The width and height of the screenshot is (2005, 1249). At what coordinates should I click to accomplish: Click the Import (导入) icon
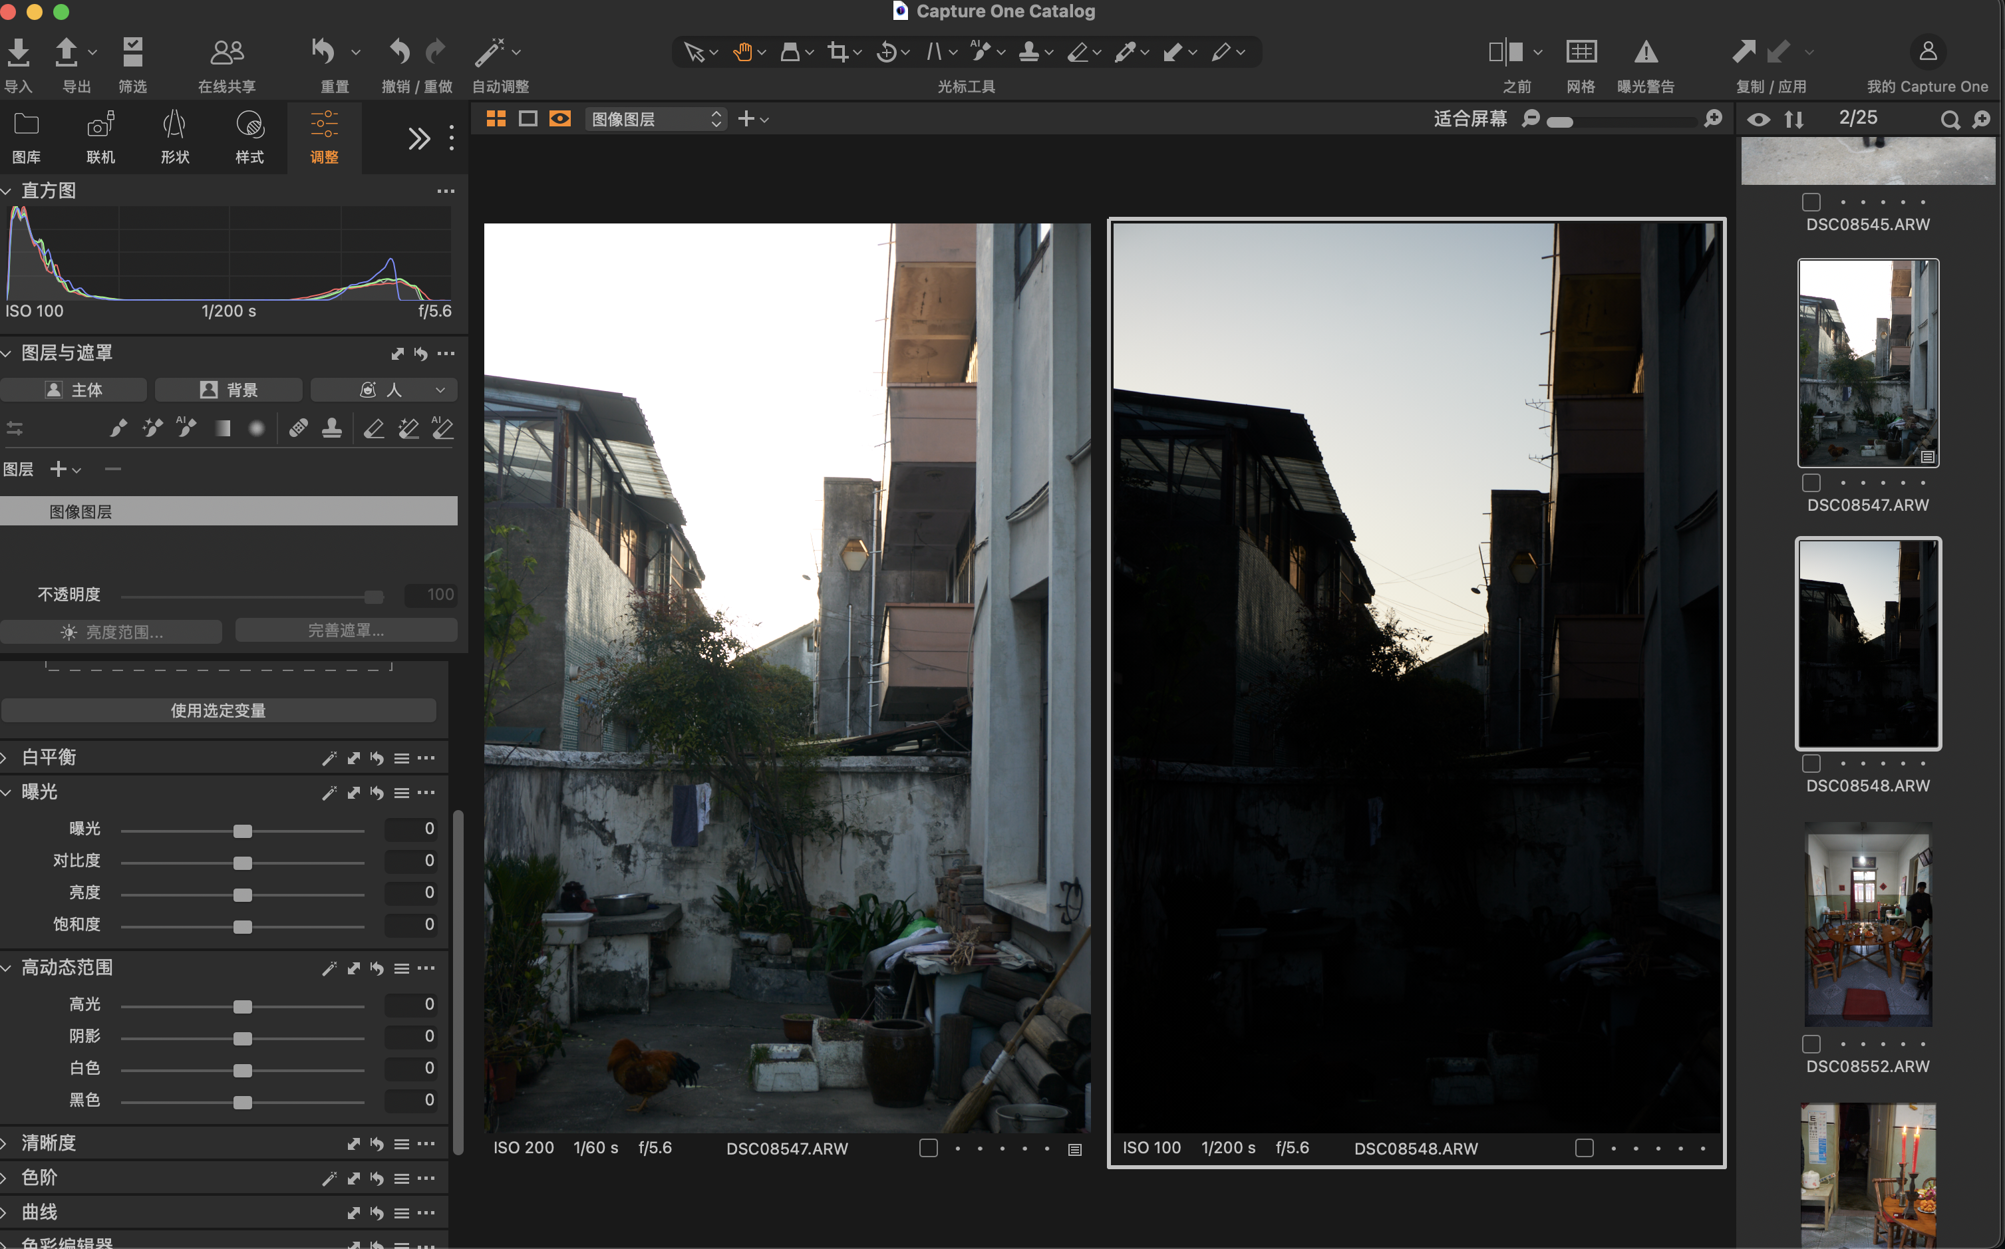pos(18,51)
